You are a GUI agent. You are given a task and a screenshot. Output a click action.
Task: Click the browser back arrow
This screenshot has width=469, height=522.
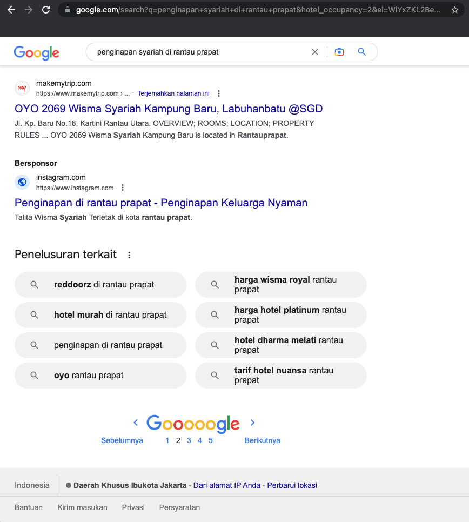click(x=11, y=10)
